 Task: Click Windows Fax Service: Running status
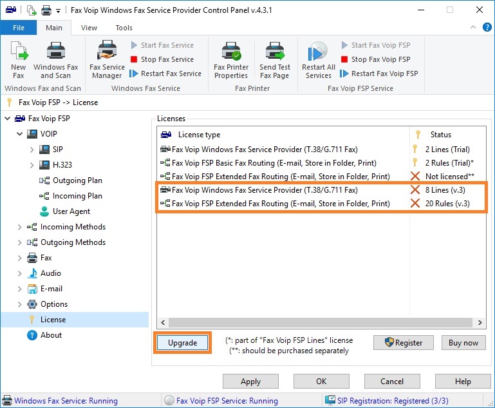point(60,401)
